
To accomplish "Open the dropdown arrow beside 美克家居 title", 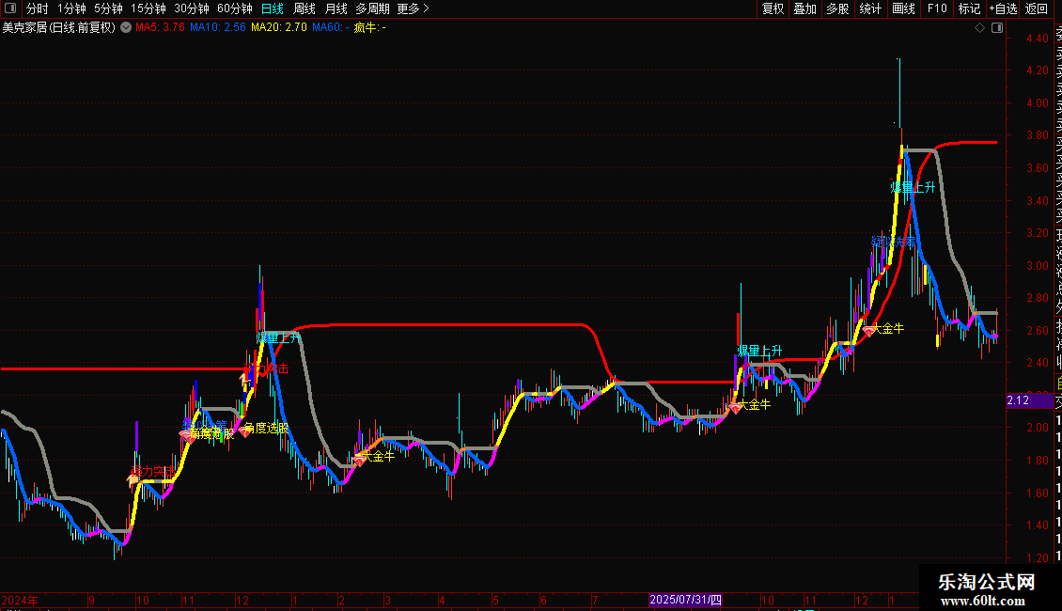I will (126, 27).
